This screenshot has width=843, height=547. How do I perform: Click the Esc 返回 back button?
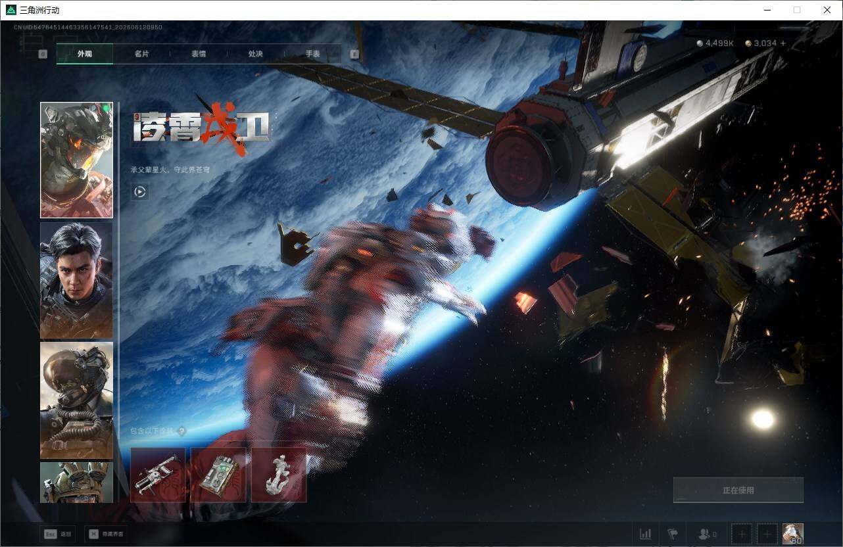click(57, 534)
